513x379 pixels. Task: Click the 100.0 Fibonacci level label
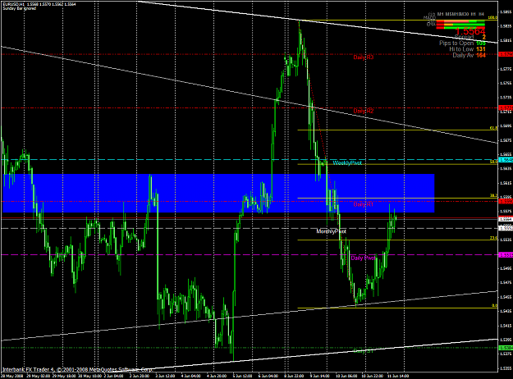click(x=492, y=18)
